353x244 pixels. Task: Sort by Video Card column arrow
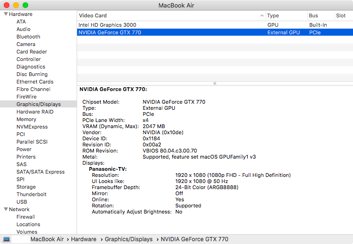tap(262, 15)
